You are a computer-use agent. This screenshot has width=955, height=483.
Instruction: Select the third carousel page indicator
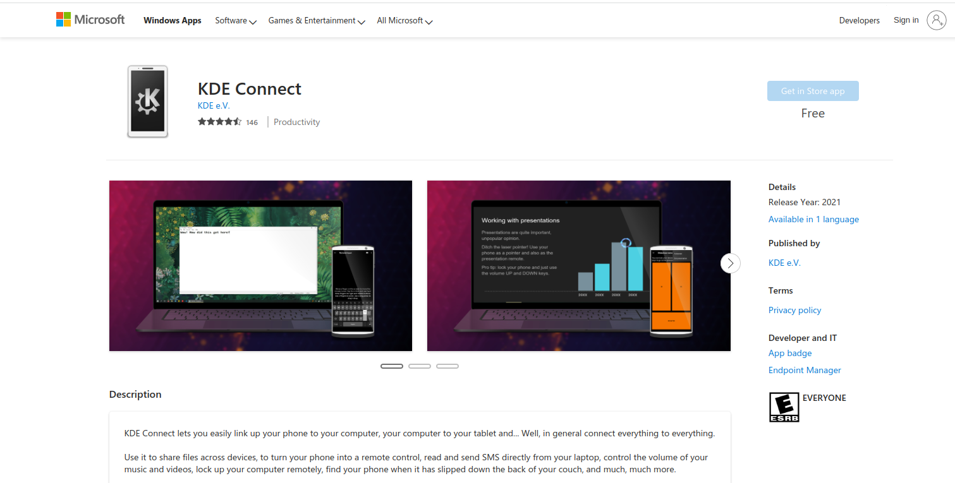click(447, 366)
